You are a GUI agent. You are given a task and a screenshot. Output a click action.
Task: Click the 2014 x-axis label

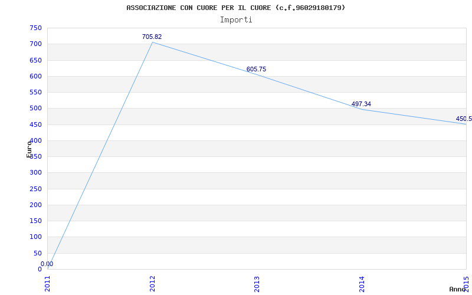362,284
